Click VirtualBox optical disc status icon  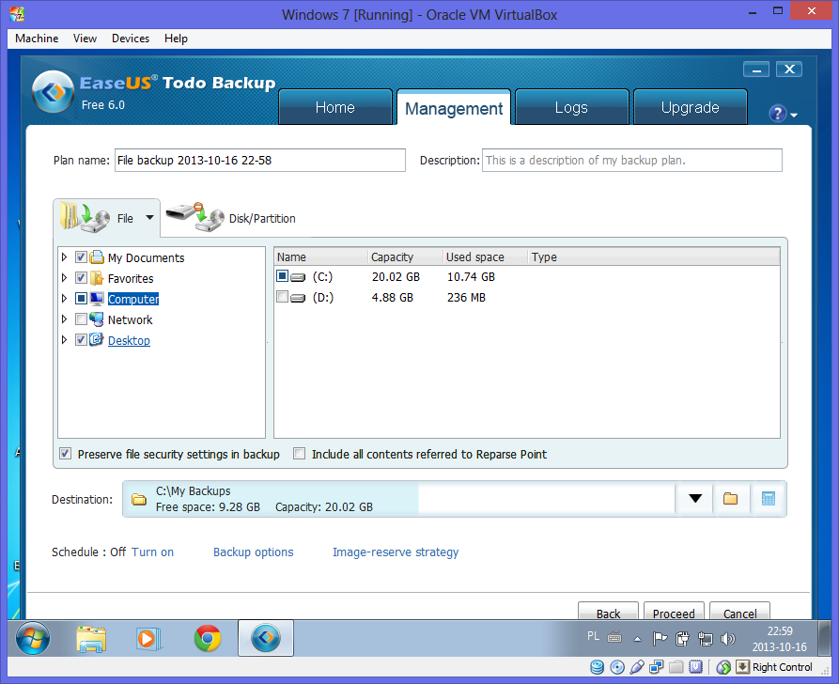[x=617, y=667]
